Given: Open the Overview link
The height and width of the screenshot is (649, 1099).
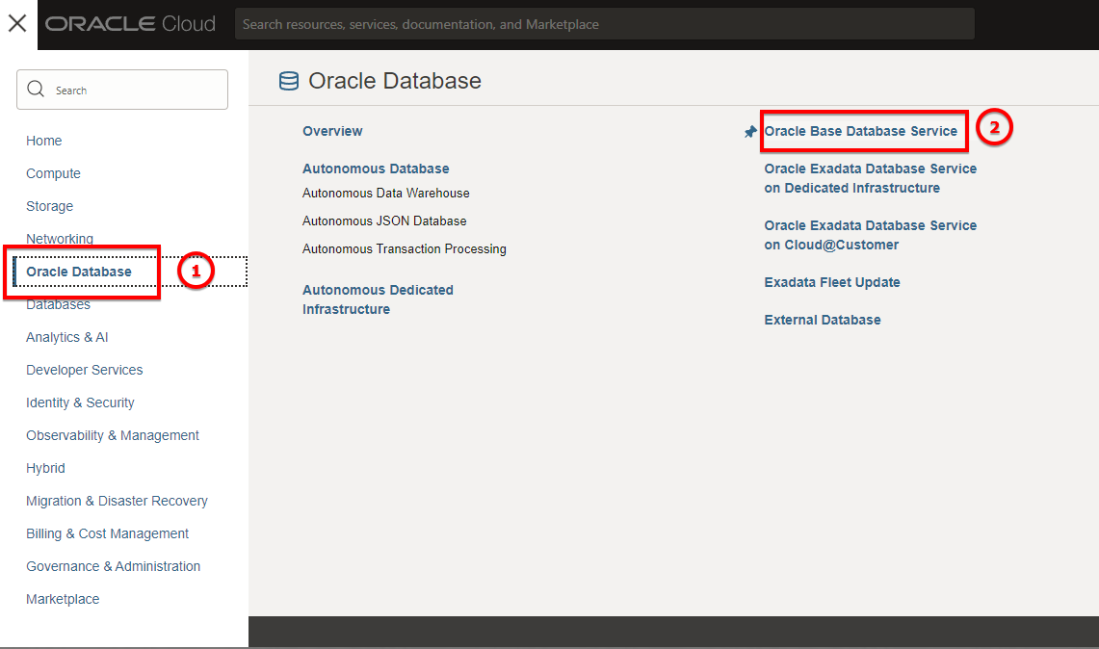Looking at the screenshot, I should coord(332,131).
